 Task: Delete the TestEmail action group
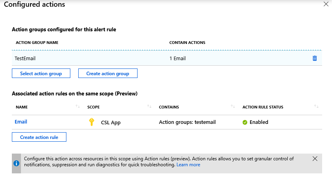315,58
